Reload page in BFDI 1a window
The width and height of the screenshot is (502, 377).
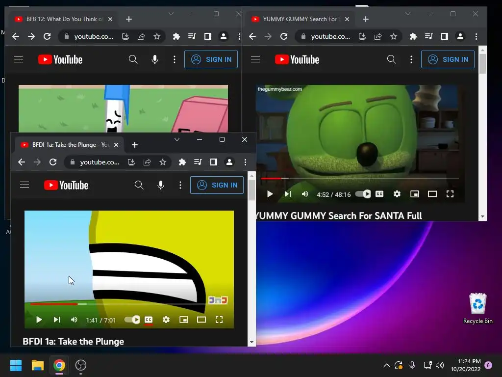(53, 162)
